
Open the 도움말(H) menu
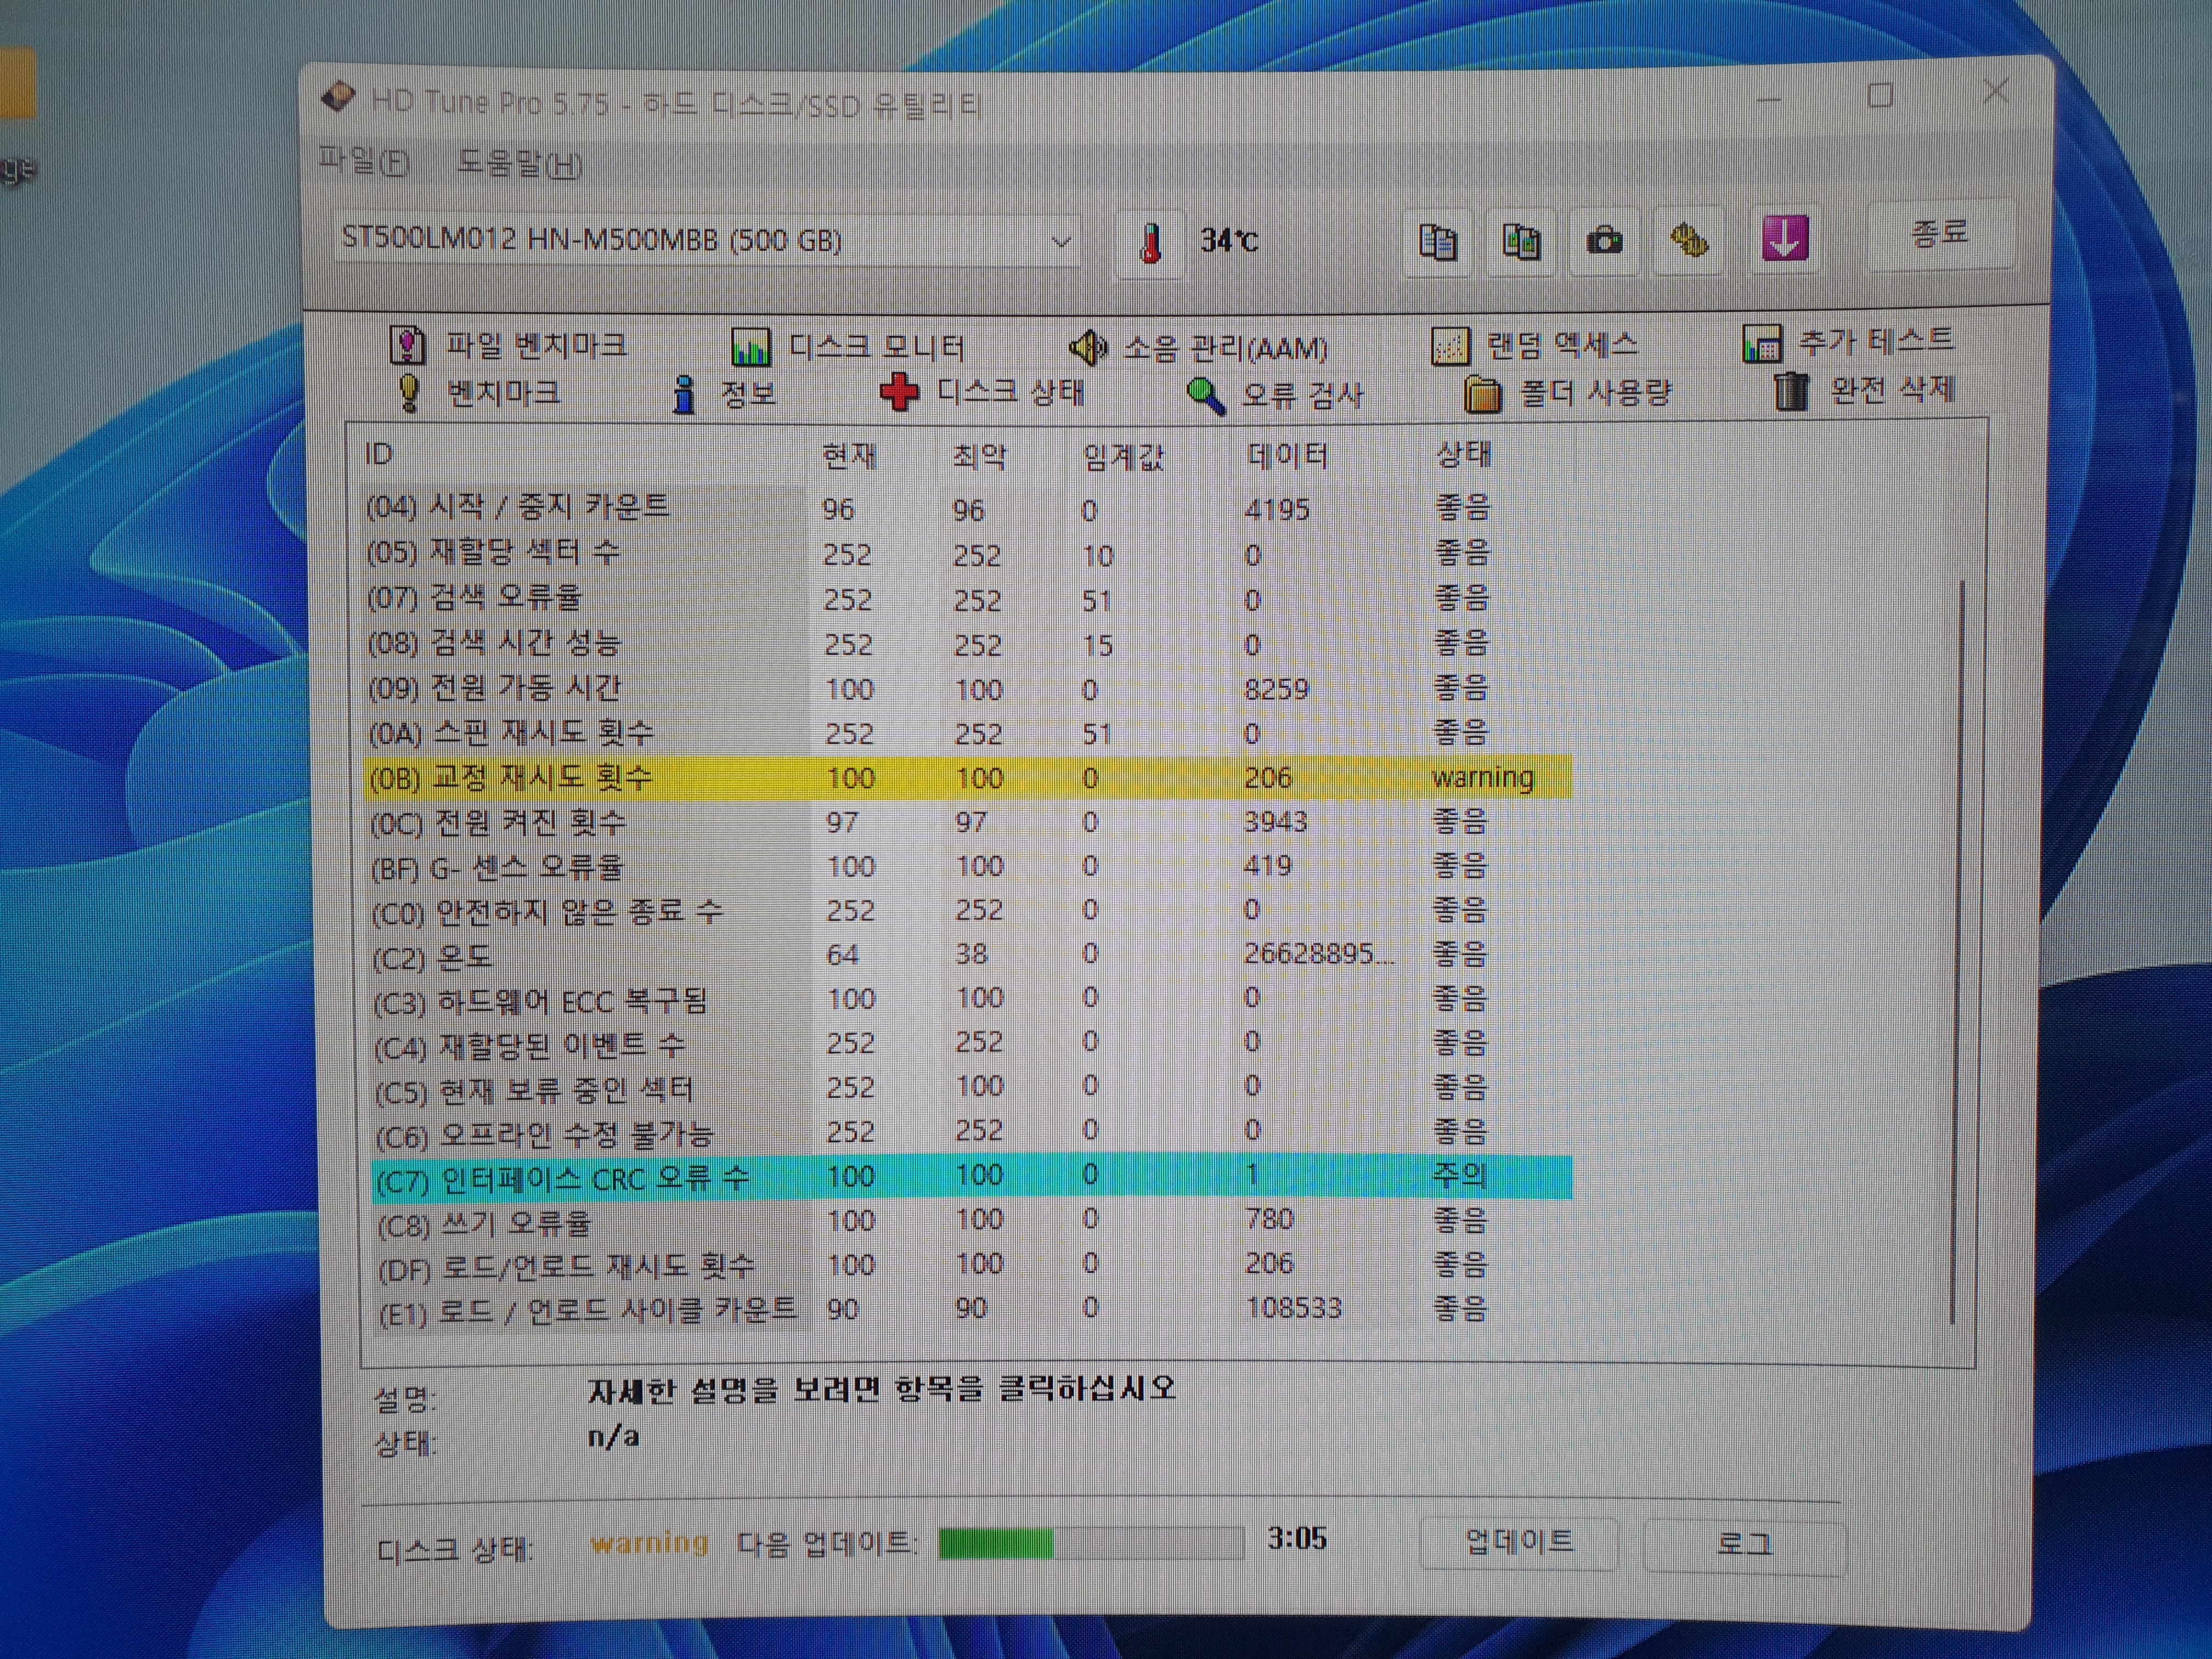pos(519,163)
